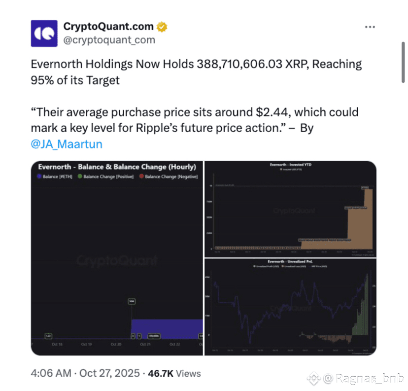Click the gold verified badge icon
Image resolution: width=408 pixels, height=391 pixels.
click(x=162, y=27)
